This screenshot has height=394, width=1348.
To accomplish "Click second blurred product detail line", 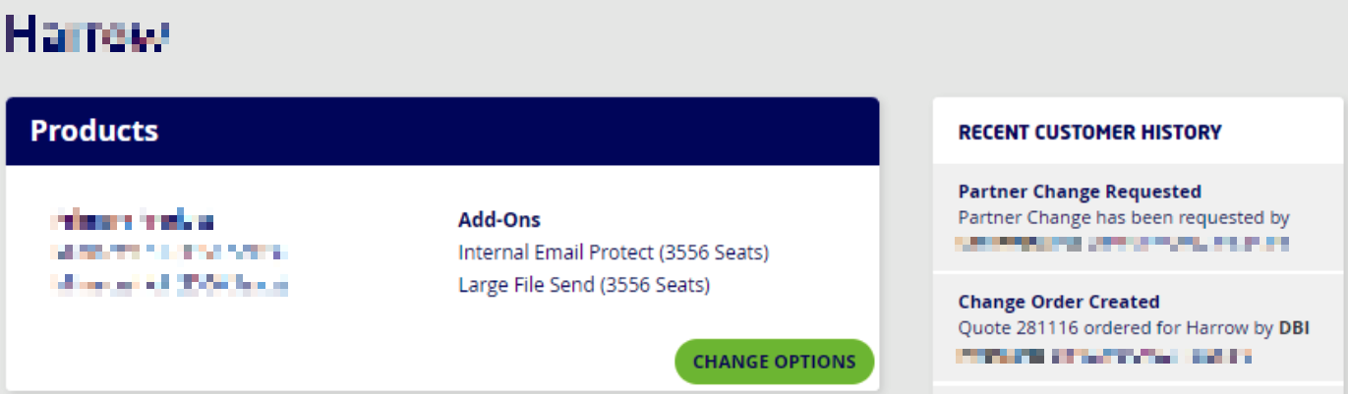I will coord(169,253).
